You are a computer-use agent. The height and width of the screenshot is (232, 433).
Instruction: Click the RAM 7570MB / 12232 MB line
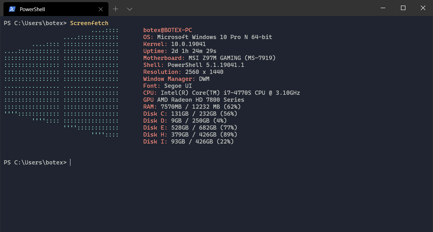[x=192, y=107]
